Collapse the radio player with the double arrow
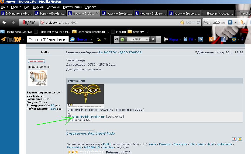 coord(159,39)
